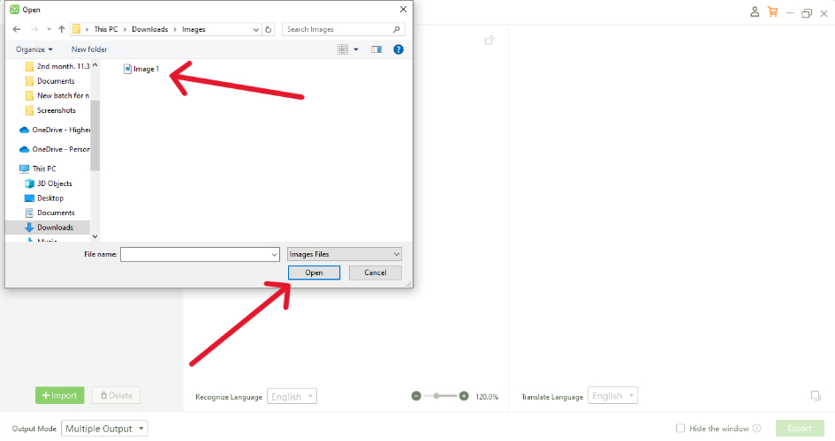835x441 pixels.
Task: Click the zoom in plus icon
Action: click(464, 396)
